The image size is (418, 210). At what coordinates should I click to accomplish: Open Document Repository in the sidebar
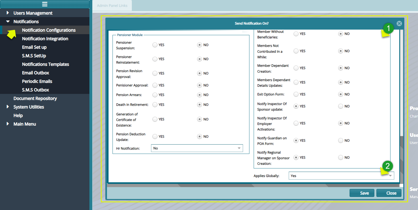[35, 98]
